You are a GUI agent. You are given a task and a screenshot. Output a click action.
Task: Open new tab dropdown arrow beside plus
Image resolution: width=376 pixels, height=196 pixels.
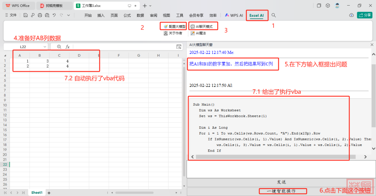[x=150, y=6]
